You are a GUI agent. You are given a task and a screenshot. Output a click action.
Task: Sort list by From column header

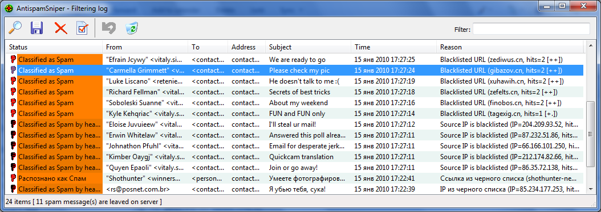point(145,47)
